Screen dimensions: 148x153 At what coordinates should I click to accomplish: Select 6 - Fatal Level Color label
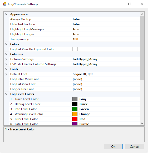tap(24, 124)
